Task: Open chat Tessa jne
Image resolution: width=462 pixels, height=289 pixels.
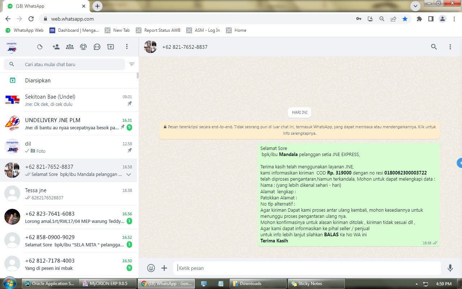Action: click(x=69, y=194)
